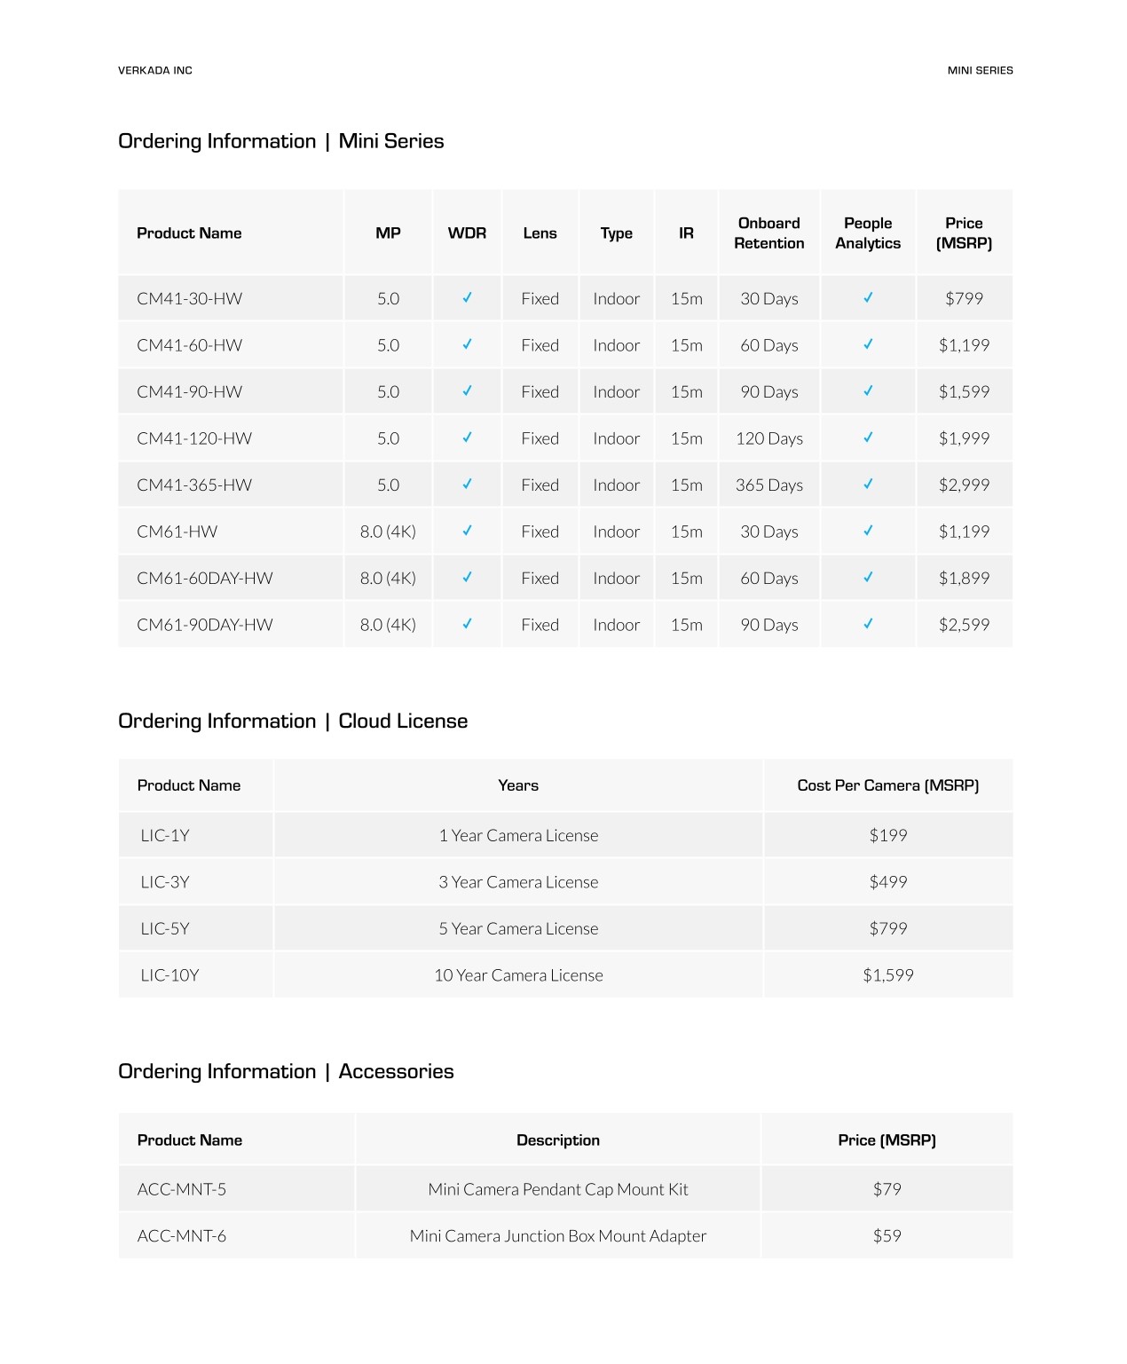Click the ACC-MNT-5 product name
The height and width of the screenshot is (1364, 1127).
tap(182, 1189)
